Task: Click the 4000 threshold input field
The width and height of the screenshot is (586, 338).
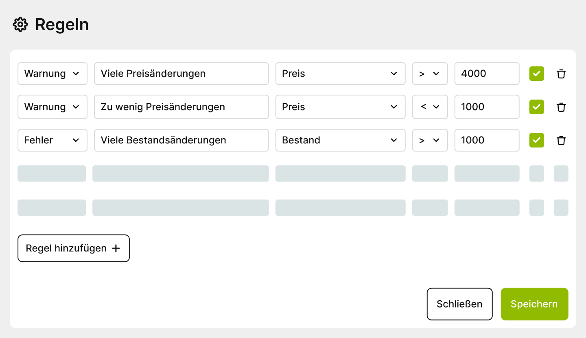Action: 487,74
